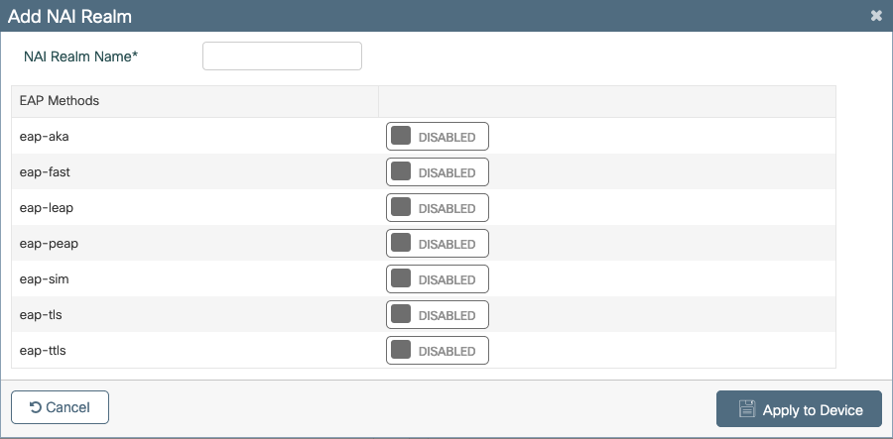Turn on the eap-sim method toggle
The width and height of the screenshot is (893, 439).
[x=437, y=279]
